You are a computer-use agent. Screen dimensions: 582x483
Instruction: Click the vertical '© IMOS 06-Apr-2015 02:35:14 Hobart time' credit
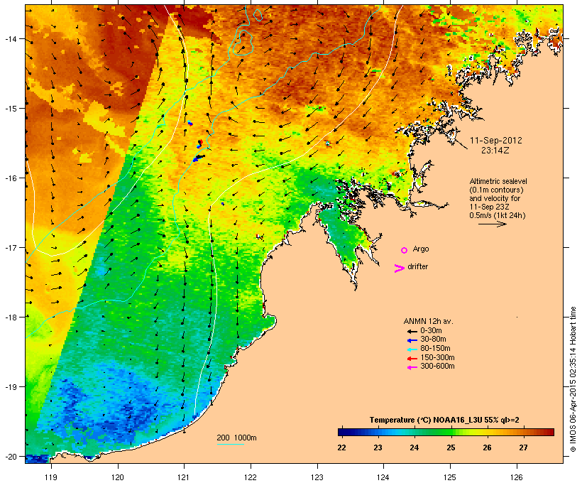(573, 379)
